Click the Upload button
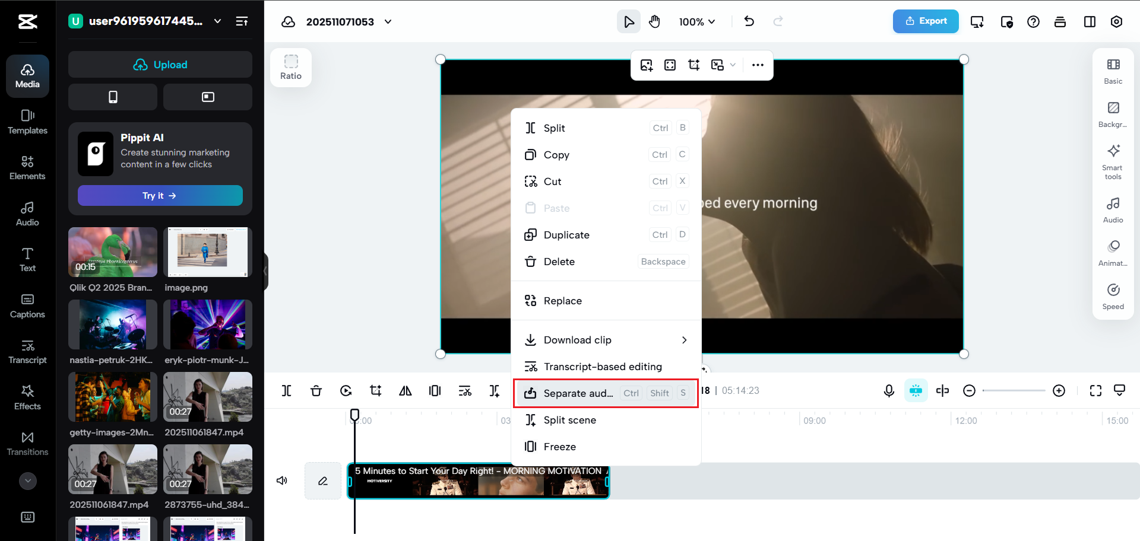 coord(160,65)
